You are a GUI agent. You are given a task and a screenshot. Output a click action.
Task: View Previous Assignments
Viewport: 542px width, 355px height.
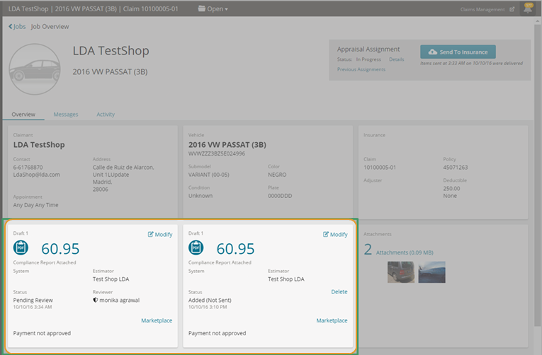pyautogui.click(x=361, y=69)
